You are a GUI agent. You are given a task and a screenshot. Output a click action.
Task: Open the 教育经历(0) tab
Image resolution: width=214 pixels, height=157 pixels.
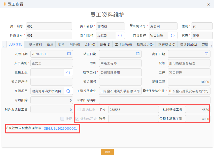click(x=145, y=44)
